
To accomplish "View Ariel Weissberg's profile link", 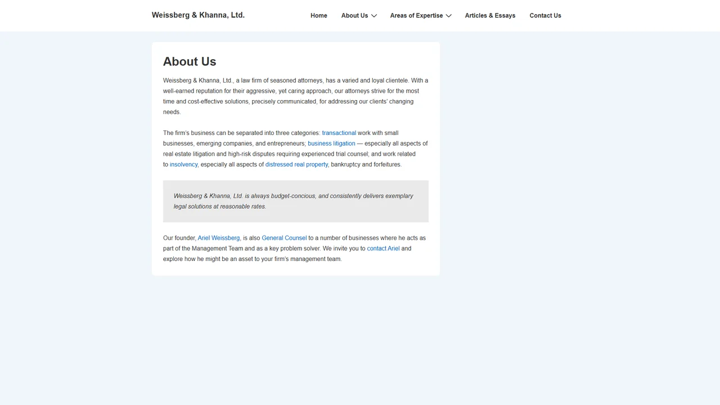I will pyautogui.click(x=219, y=238).
